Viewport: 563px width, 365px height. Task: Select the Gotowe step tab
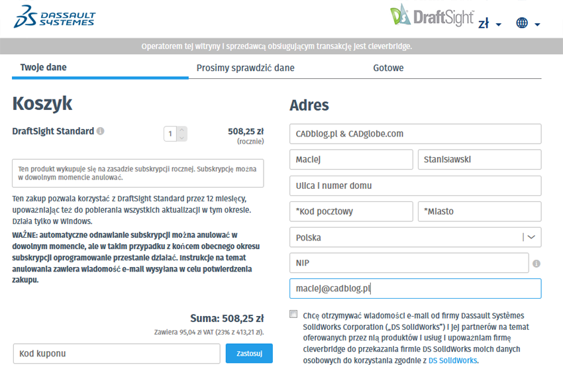click(388, 68)
